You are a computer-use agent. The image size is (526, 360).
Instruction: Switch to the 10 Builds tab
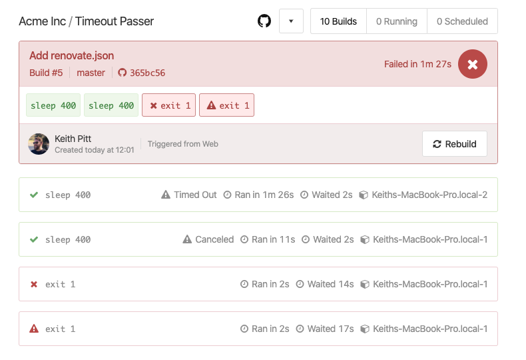click(338, 21)
